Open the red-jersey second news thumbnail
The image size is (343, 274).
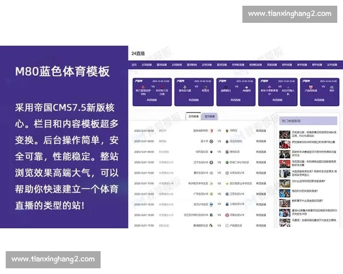[285, 144]
